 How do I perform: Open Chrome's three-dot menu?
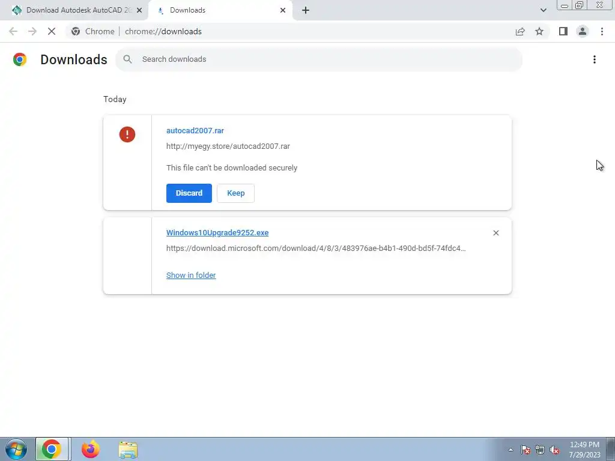(602, 31)
